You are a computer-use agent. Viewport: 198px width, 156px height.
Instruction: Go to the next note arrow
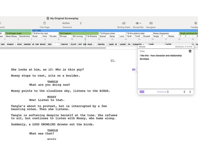190,92
